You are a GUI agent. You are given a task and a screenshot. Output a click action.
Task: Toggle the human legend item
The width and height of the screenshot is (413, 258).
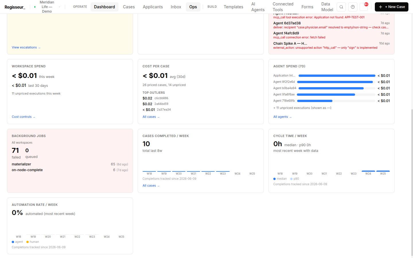(x=33, y=242)
